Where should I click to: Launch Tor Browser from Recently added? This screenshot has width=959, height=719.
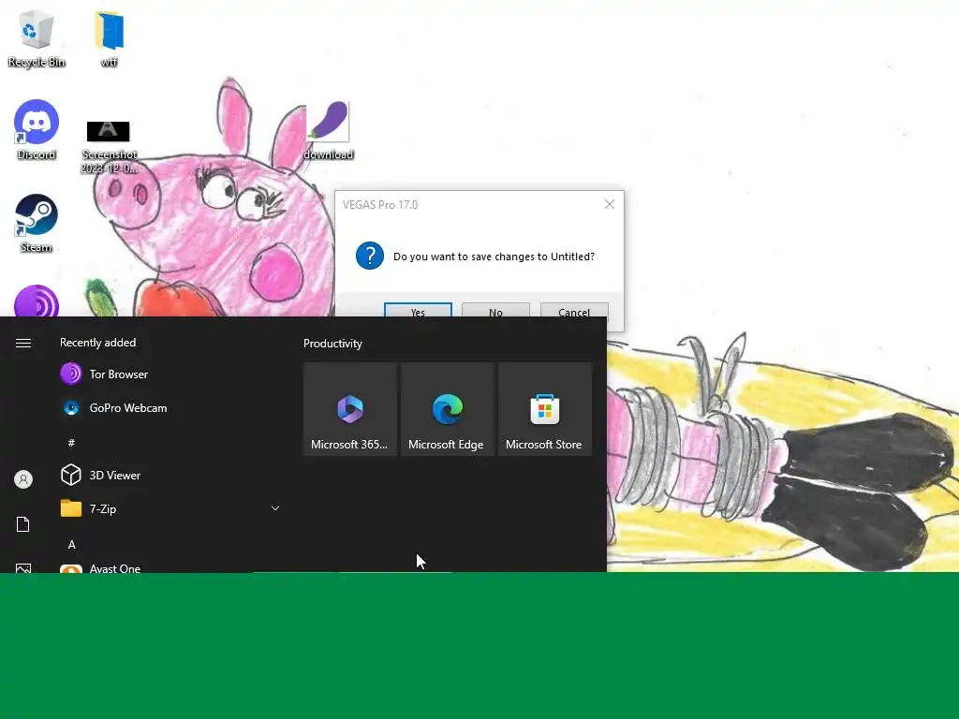[171, 374]
